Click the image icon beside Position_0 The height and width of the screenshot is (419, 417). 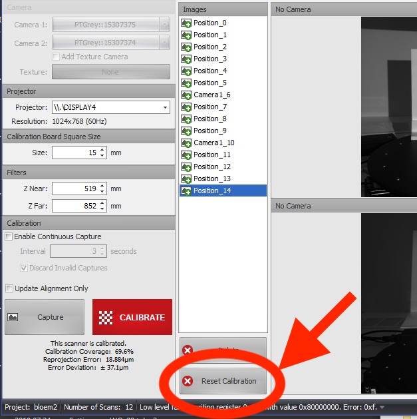(x=186, y=23)
